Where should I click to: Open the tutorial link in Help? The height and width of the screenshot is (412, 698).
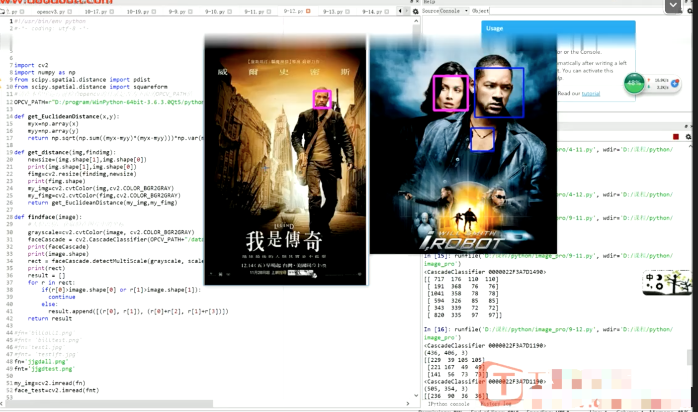point(591,94)
